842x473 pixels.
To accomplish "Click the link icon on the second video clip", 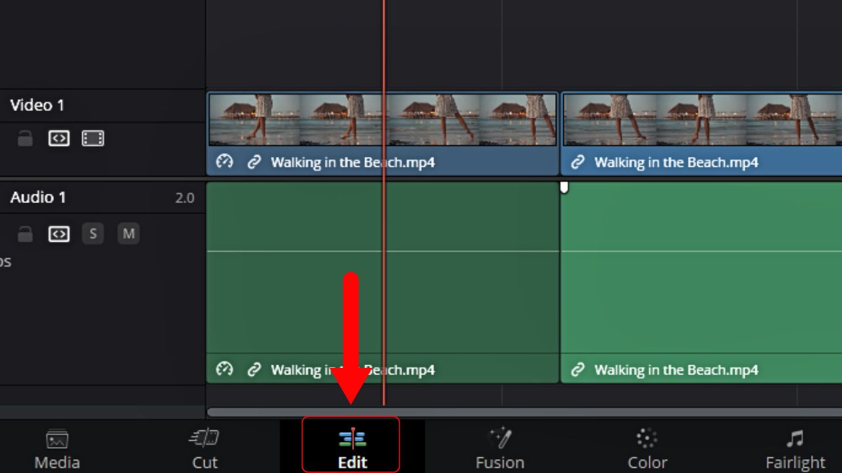I will 578,162.
